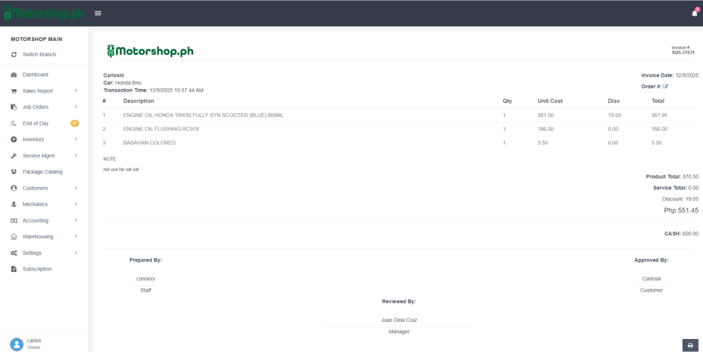Image resolution: width=703 pixels, height=352 pixels.
Task: Open Dashboard from the sidebar
Action: coord(35,75)
